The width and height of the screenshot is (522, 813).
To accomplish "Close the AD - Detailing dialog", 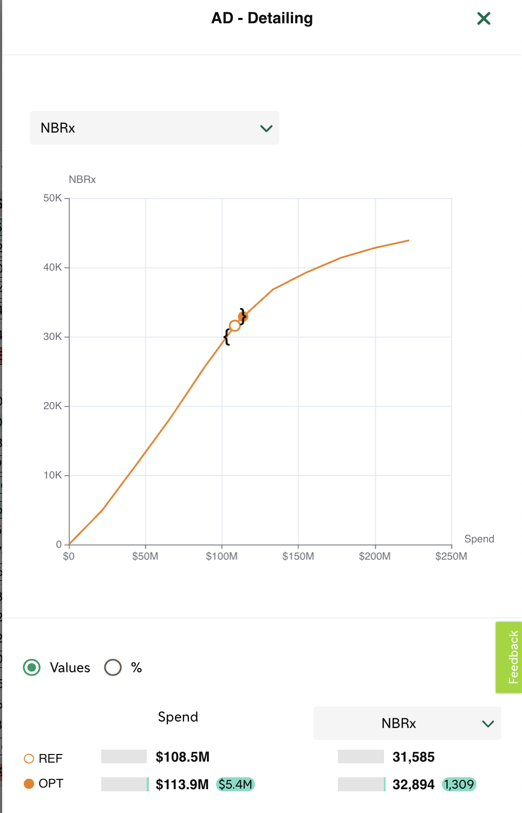I will pyautogui.click(x=484, y=18).
